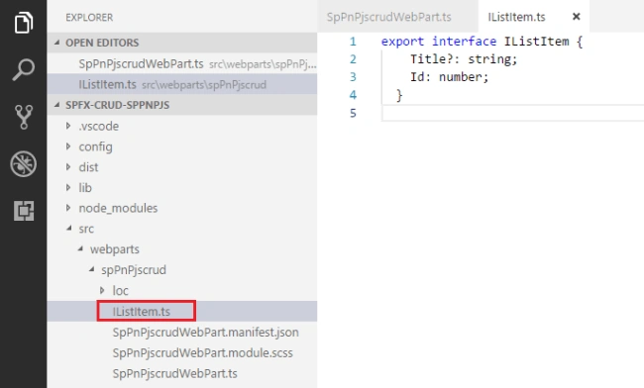This screenshot has height=388, width=644.
Task: Click 'IListItem' identifier in the code
Action: coord(536,42)
